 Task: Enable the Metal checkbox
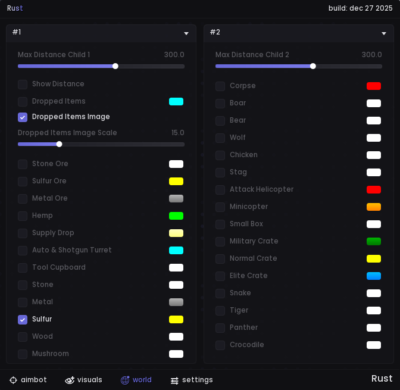[x=23, y=302]
